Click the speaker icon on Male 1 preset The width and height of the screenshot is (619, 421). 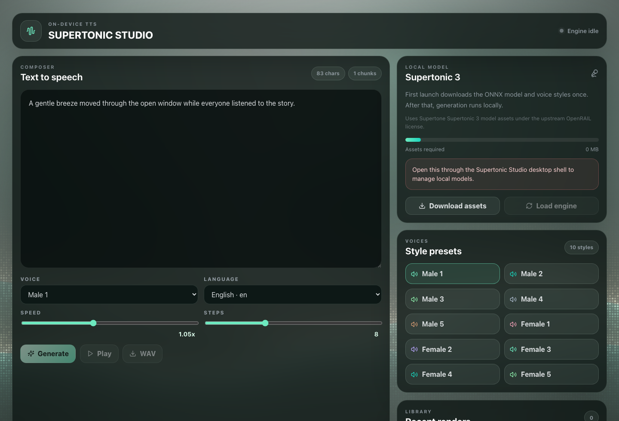(x=414, y=274)
